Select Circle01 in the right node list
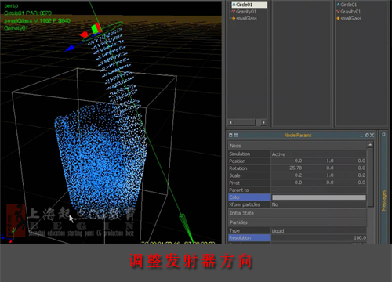The image size is (392, 282). click(x=349, y=5)
